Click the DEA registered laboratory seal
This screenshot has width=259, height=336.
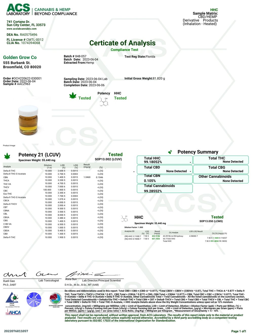click(x=55, y=299)
